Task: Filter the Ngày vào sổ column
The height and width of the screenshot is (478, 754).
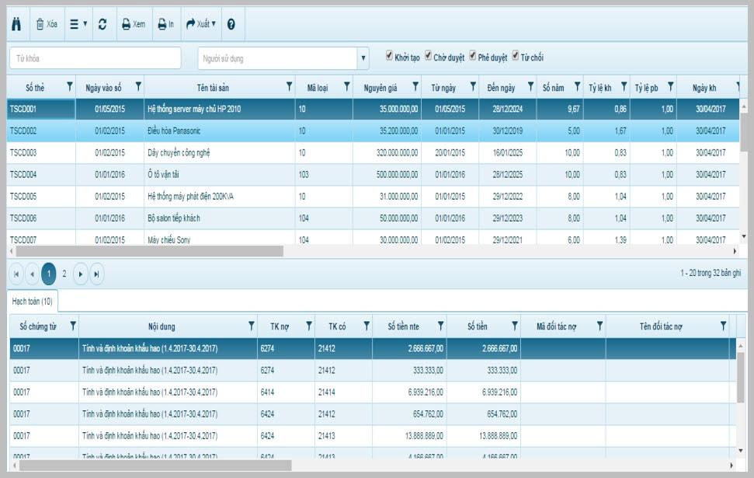Action: 138,86
